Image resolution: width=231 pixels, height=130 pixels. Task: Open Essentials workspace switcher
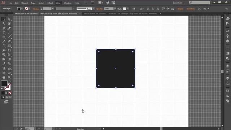pyautogui.click(x=179, y=3)
